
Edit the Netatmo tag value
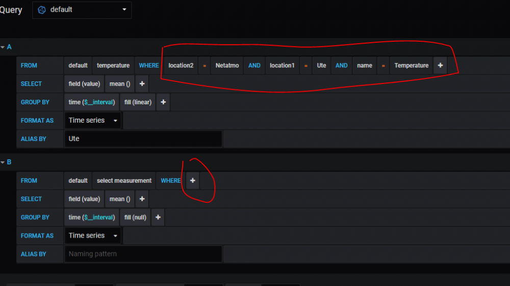[x=227, y=66]
